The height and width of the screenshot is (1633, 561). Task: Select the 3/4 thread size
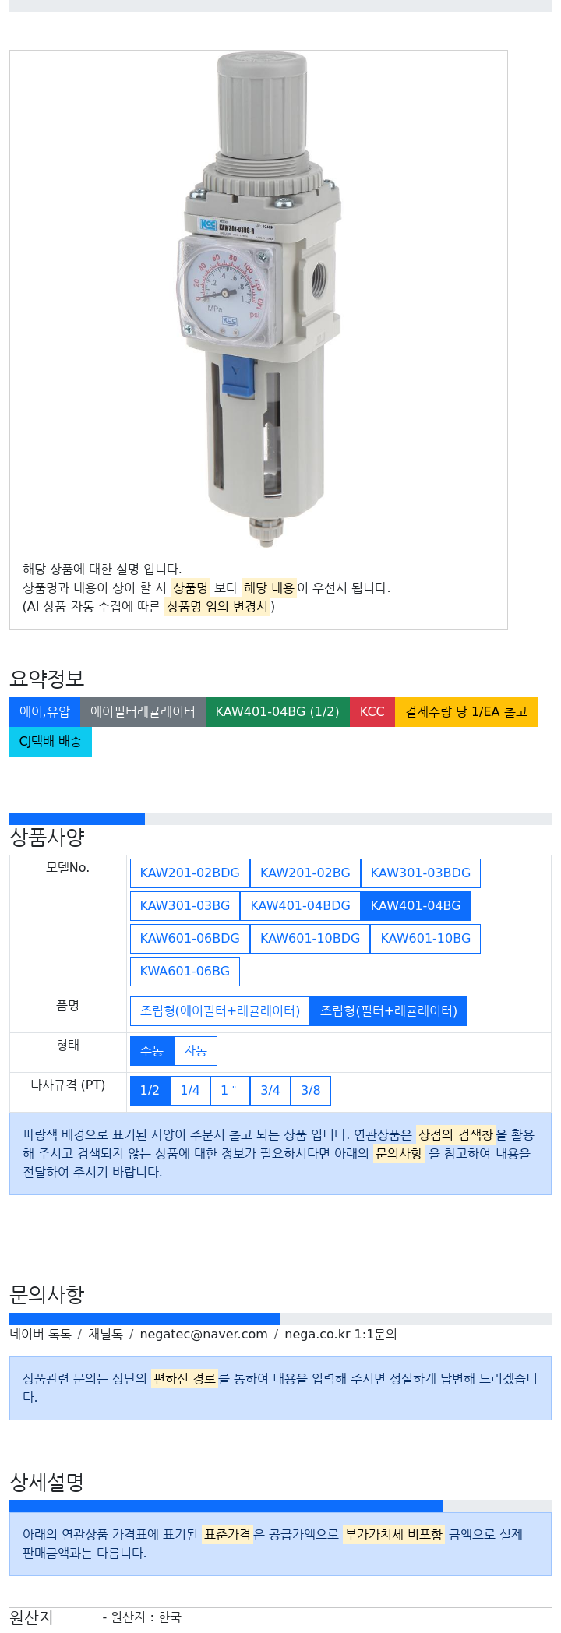(270, 1091)
